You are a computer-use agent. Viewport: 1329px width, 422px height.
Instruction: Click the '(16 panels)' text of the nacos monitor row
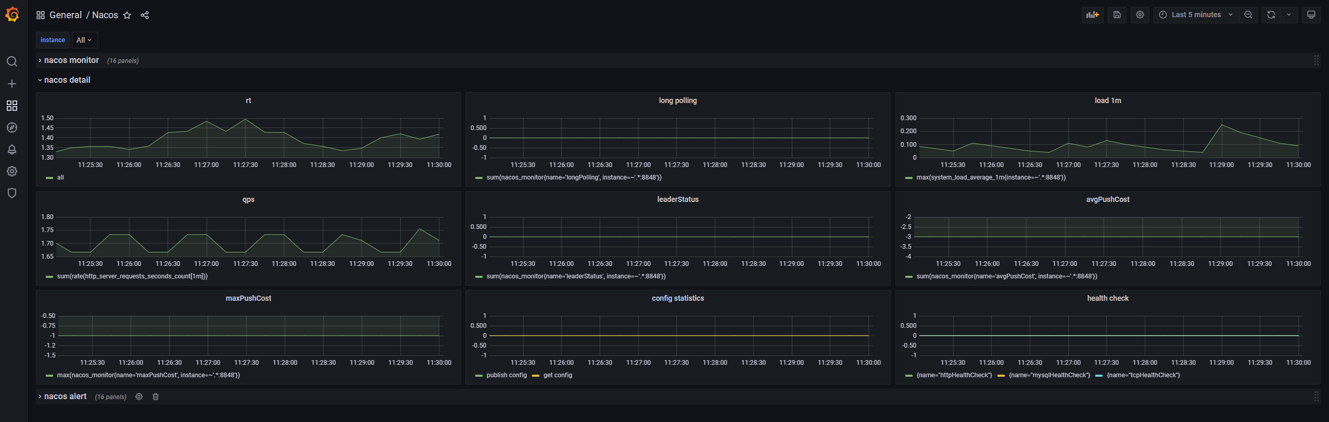(x=123, y=61)
